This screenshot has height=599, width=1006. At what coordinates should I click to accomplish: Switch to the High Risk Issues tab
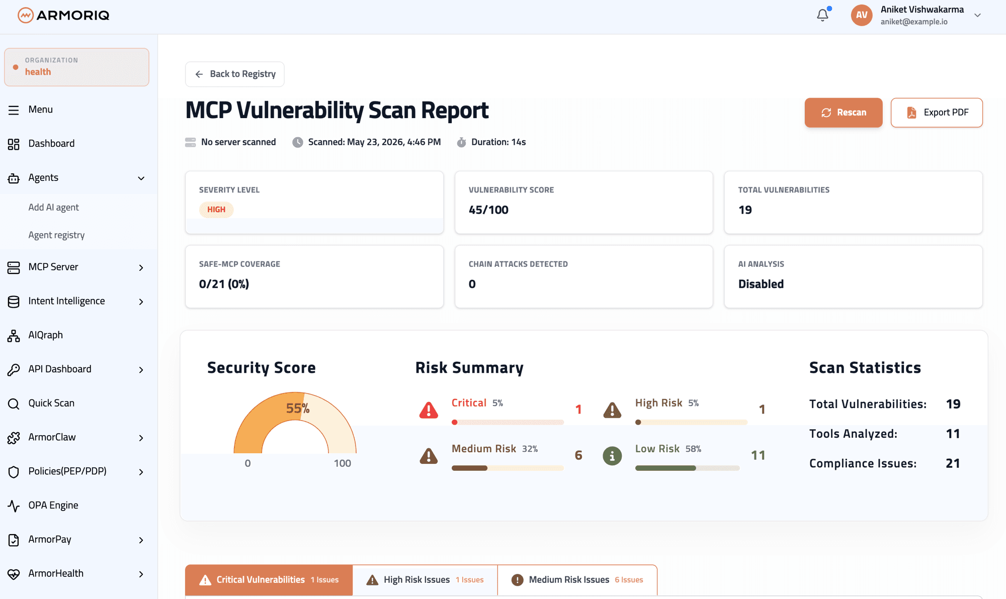click(425, 580)
